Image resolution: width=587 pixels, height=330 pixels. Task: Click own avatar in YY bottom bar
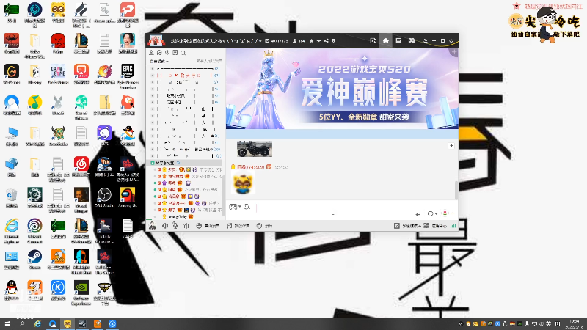(x=152, y=225)
